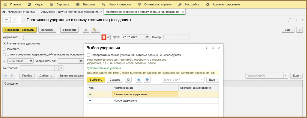The image size is (307, 118).
Task: Click the copy-item icon next to Создать
Action: [x=128, y=79]
